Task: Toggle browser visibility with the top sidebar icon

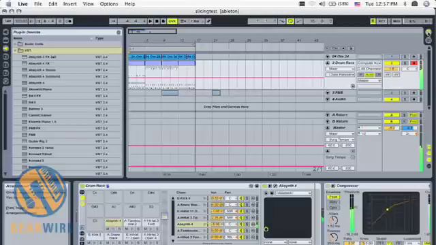Action: click(5, 32)
